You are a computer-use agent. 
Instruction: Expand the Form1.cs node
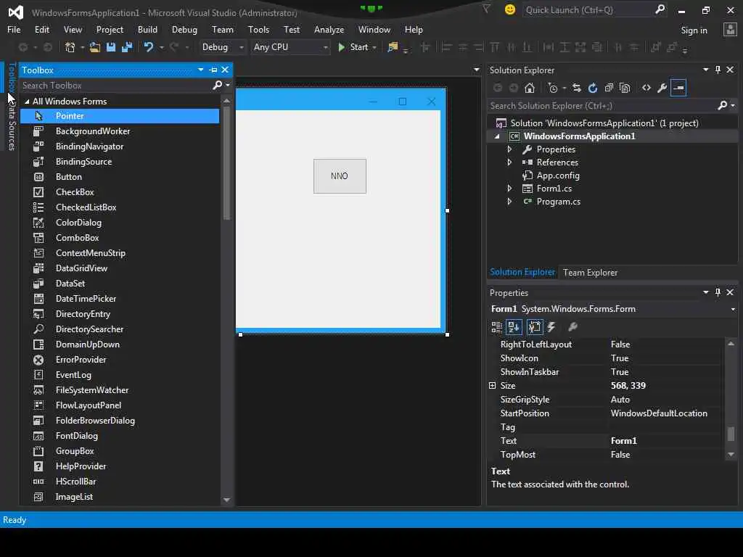pyautogui.click(x=510, y=189)
